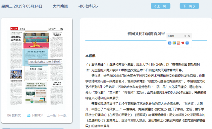Viewport: 212px width, 129px height.
Task: Click the date 星期二 2019年05月14日
Action: (x=22, y=6)
